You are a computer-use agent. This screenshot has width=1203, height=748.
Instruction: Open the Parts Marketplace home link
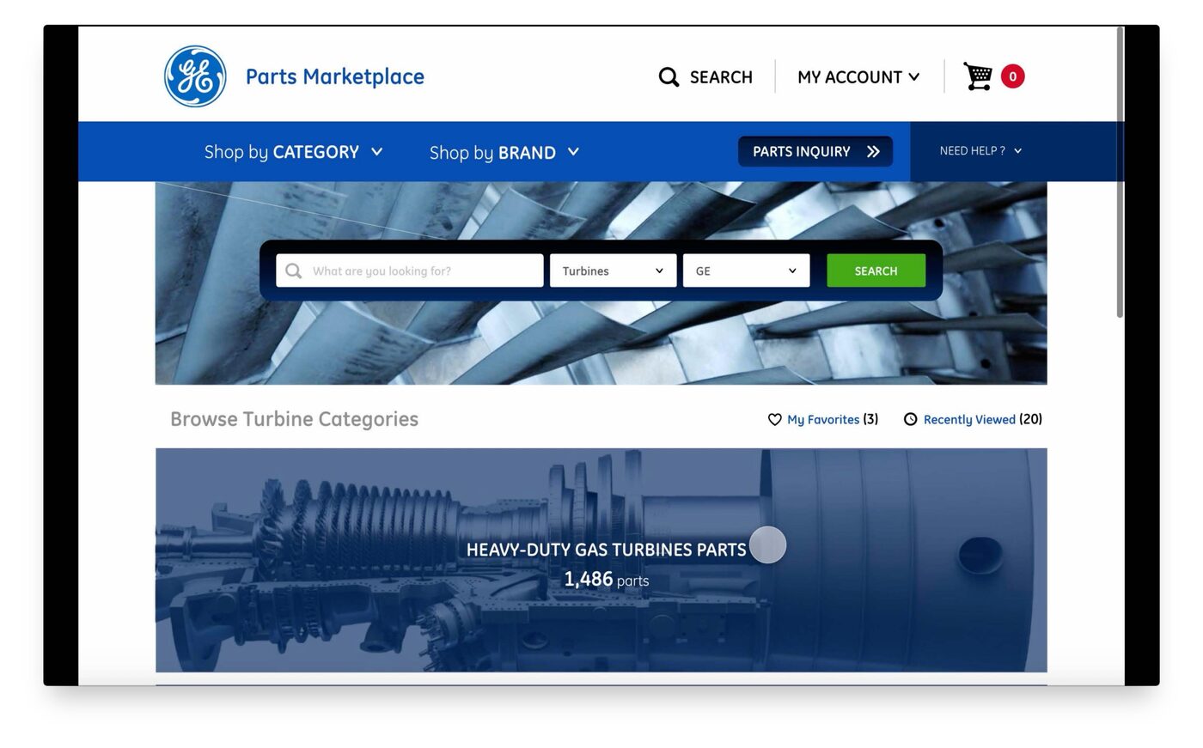point(334,76)
